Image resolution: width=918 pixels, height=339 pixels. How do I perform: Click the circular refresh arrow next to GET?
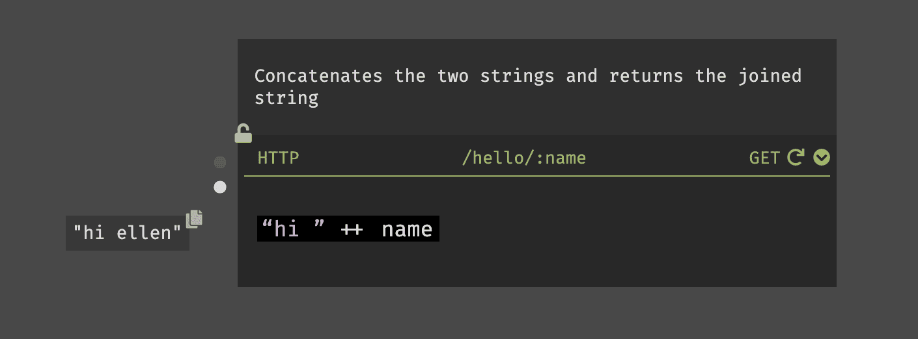pos(796,158)
